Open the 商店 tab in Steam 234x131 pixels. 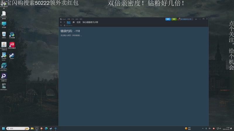(68, 22)
